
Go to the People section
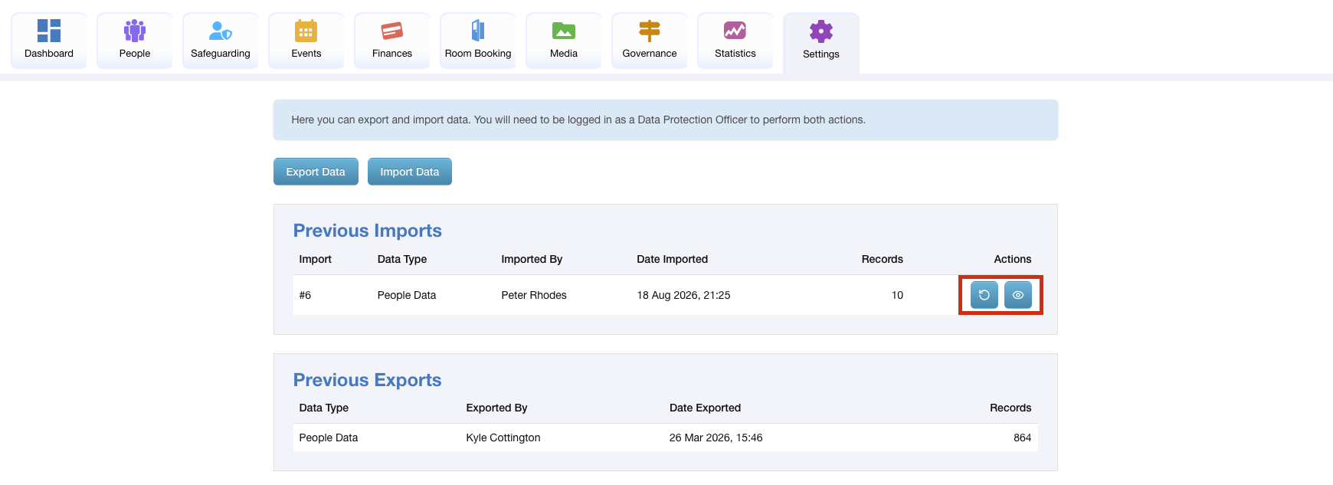click(x=135, y=41)
